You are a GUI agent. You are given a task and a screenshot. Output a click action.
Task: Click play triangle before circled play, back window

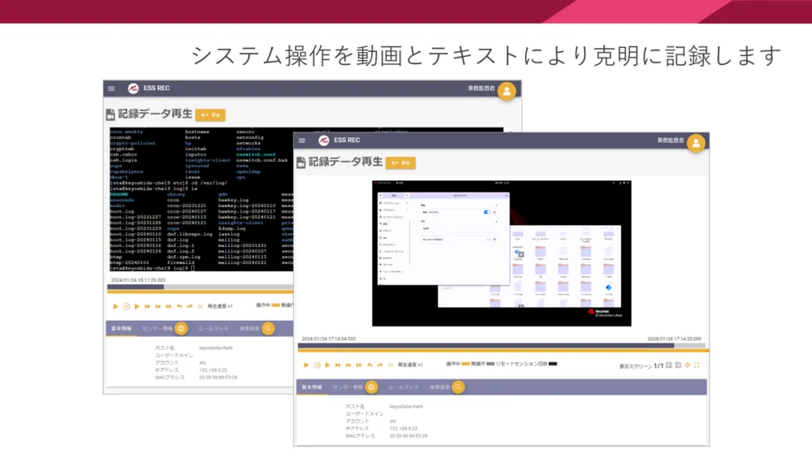pos(115,307)
